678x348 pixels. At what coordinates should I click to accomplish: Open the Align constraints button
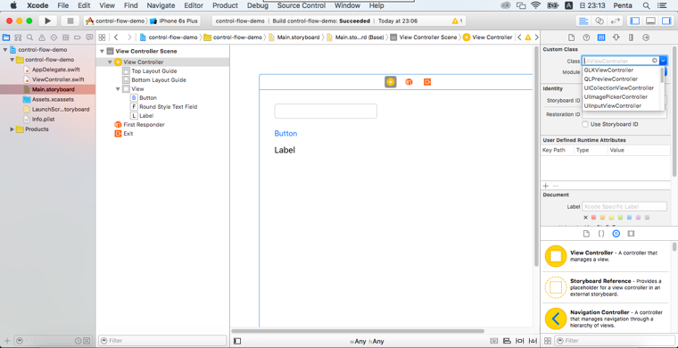pyautogui.click(x=508, y=341)
